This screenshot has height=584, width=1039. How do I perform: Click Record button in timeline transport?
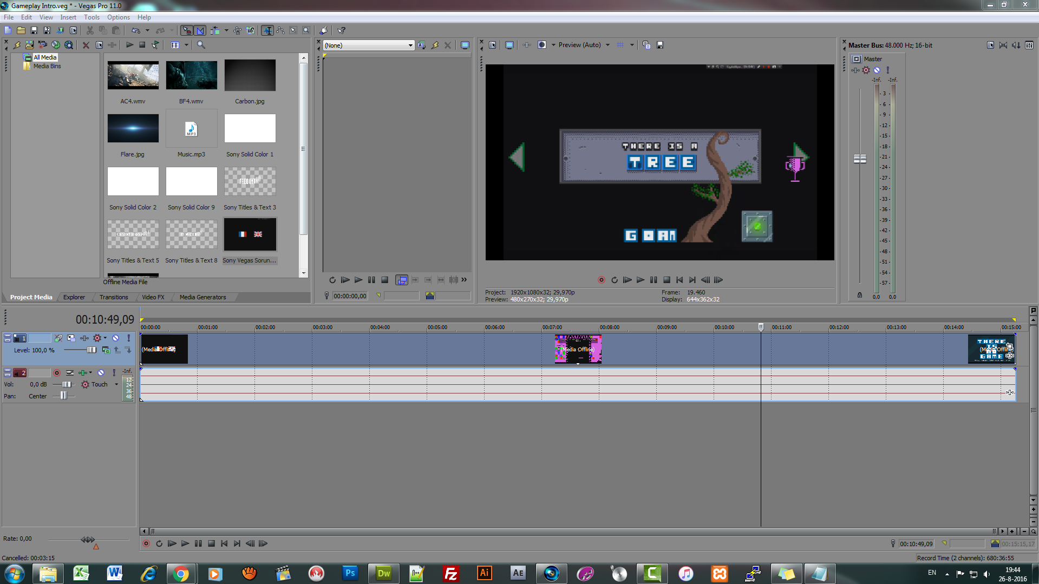146,543
